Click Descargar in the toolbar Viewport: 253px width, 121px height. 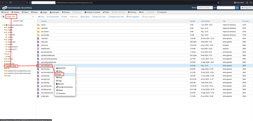pos(54,12)
